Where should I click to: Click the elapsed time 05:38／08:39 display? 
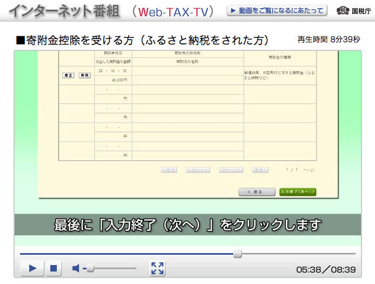(326, 269)
